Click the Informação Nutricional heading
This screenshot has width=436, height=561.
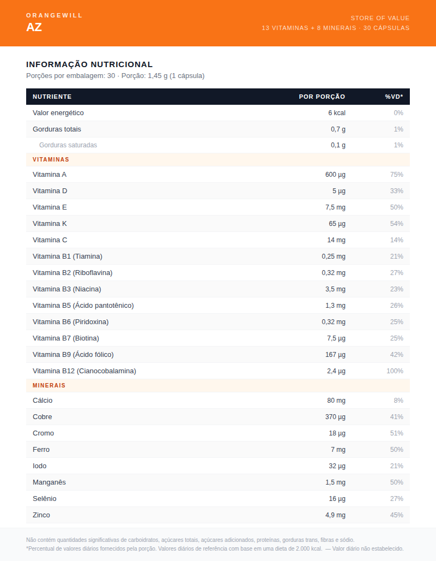[x=89, y=64]
